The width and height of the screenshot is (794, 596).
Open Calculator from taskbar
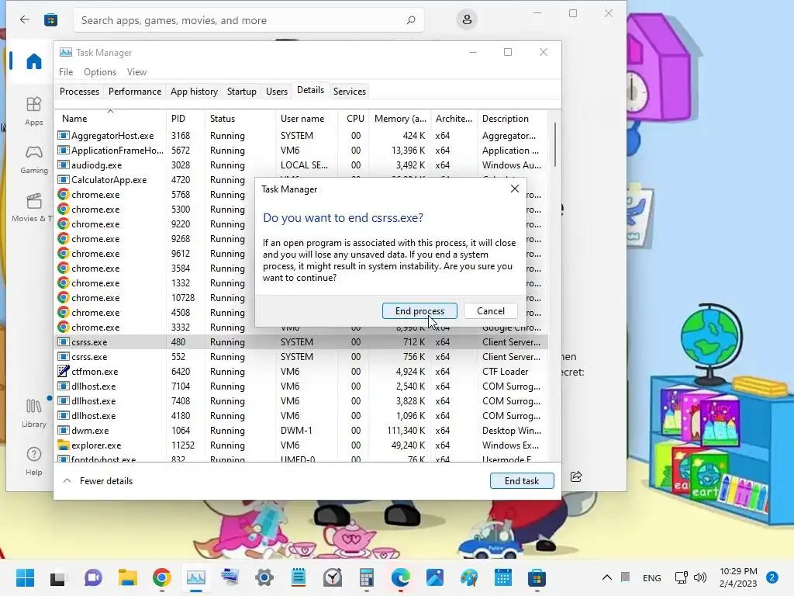tap(367, 577)
